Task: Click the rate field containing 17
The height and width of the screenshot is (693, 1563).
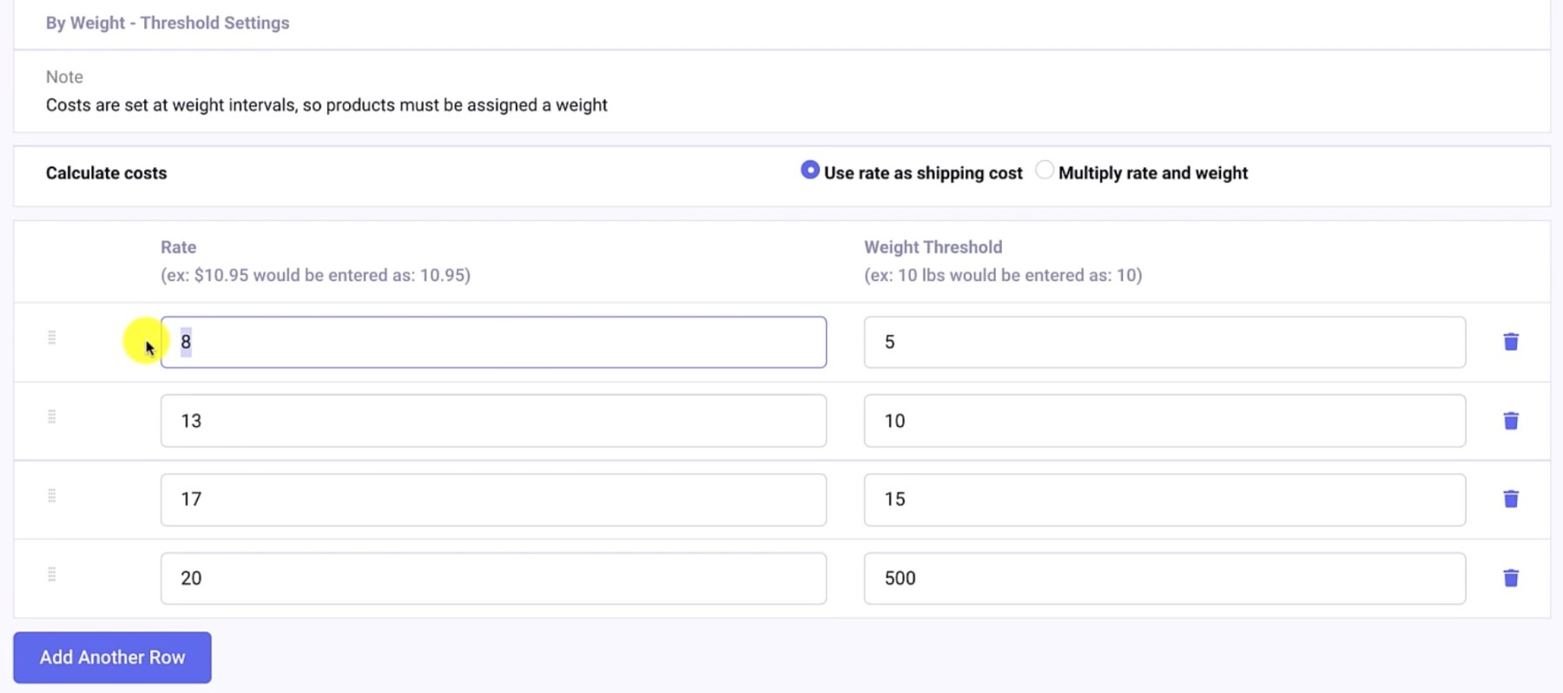Action: tap(492, 499)
